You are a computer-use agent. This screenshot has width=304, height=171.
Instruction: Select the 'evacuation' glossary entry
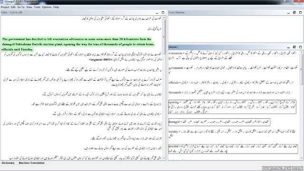tap(232, 56)
